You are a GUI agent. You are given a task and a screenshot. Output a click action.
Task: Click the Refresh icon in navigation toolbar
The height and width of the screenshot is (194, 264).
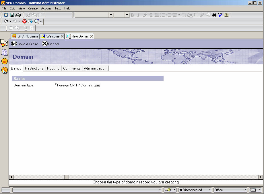pyautogui.click(x=30, y=21)
